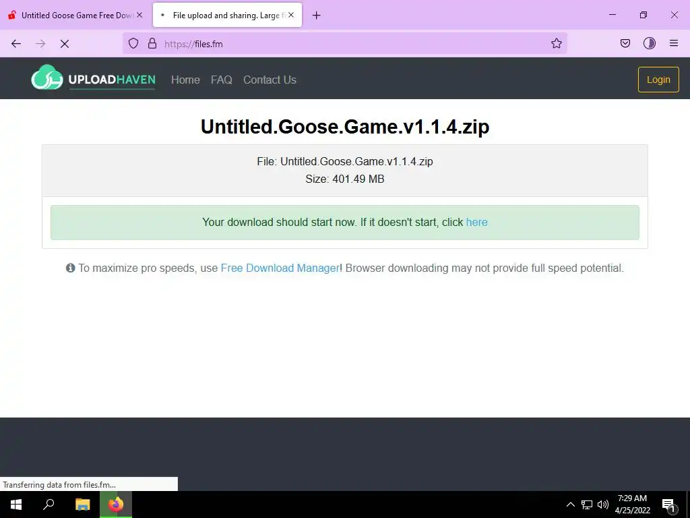The image size is (690, 518).
Task: Open the tracking protection shield icon
Action: pos(133,43)
